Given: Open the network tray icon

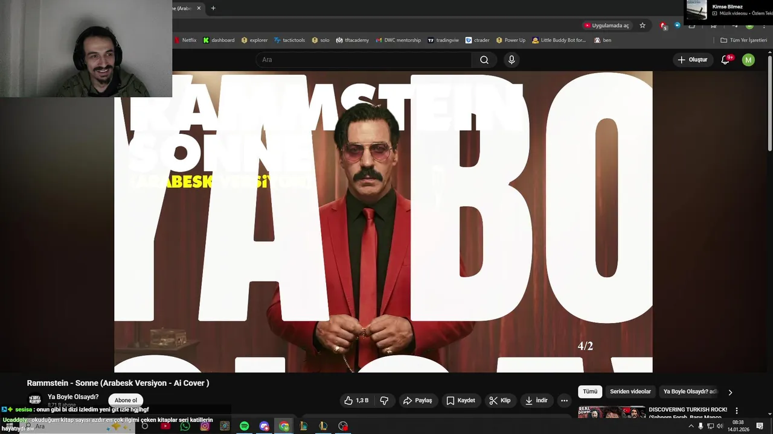Looking at the screenshot, I should (x=710, y=426).
